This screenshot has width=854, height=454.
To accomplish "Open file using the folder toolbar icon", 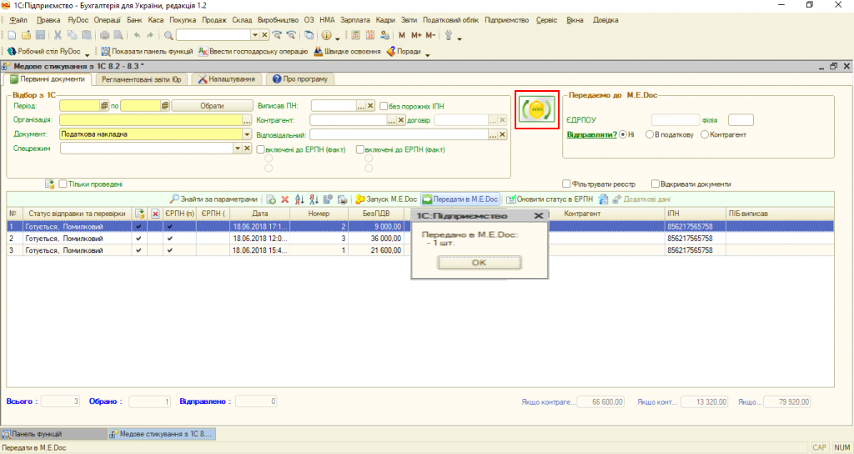I will click(26, 35).
